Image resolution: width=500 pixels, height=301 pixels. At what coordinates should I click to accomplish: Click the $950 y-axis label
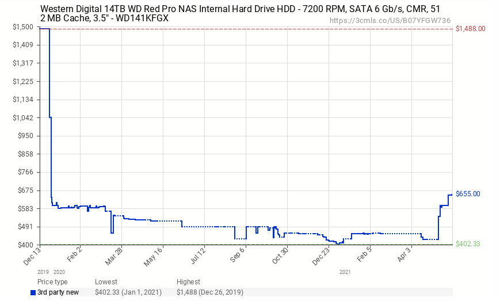(x=25, y=136)
